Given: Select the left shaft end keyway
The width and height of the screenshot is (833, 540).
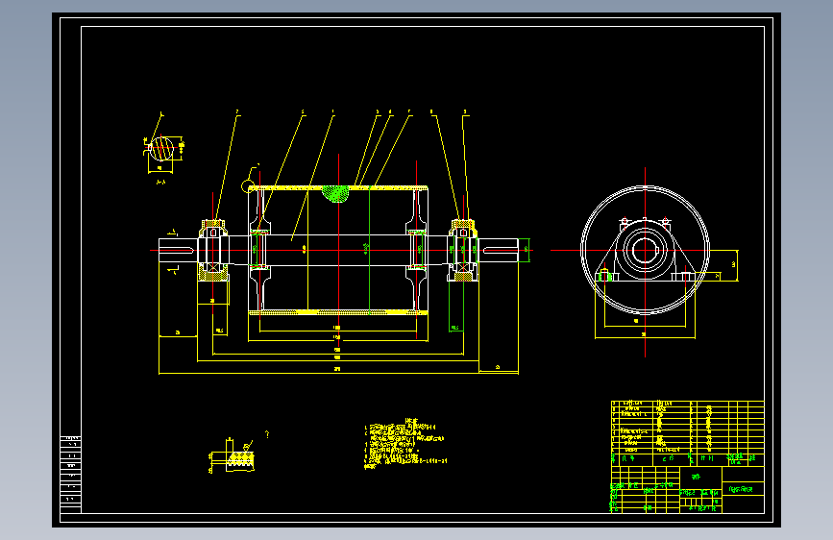Looking at the screenshot, I should pos(177,250).
